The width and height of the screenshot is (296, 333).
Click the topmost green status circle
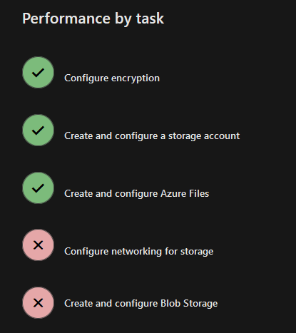pos(38,73)
